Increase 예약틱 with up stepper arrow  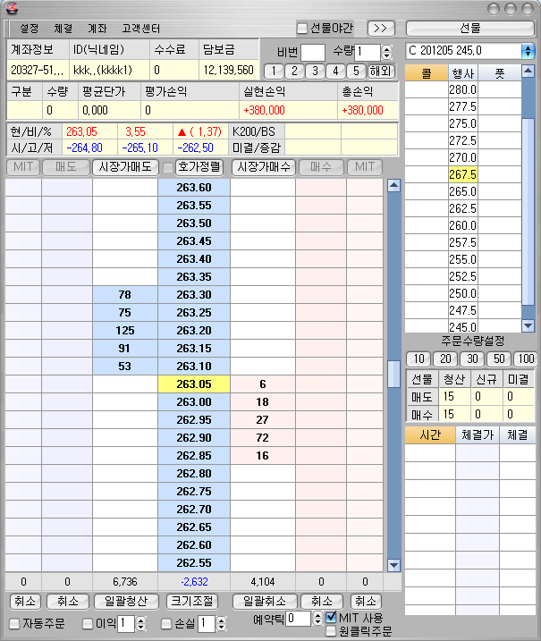point(317,615)
